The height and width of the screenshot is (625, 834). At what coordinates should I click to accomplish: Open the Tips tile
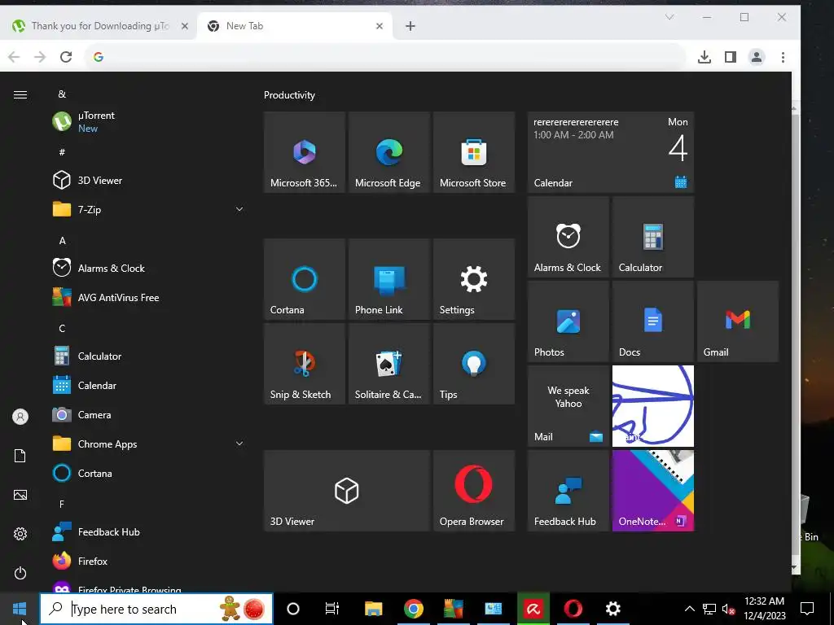tap(474, 364)
